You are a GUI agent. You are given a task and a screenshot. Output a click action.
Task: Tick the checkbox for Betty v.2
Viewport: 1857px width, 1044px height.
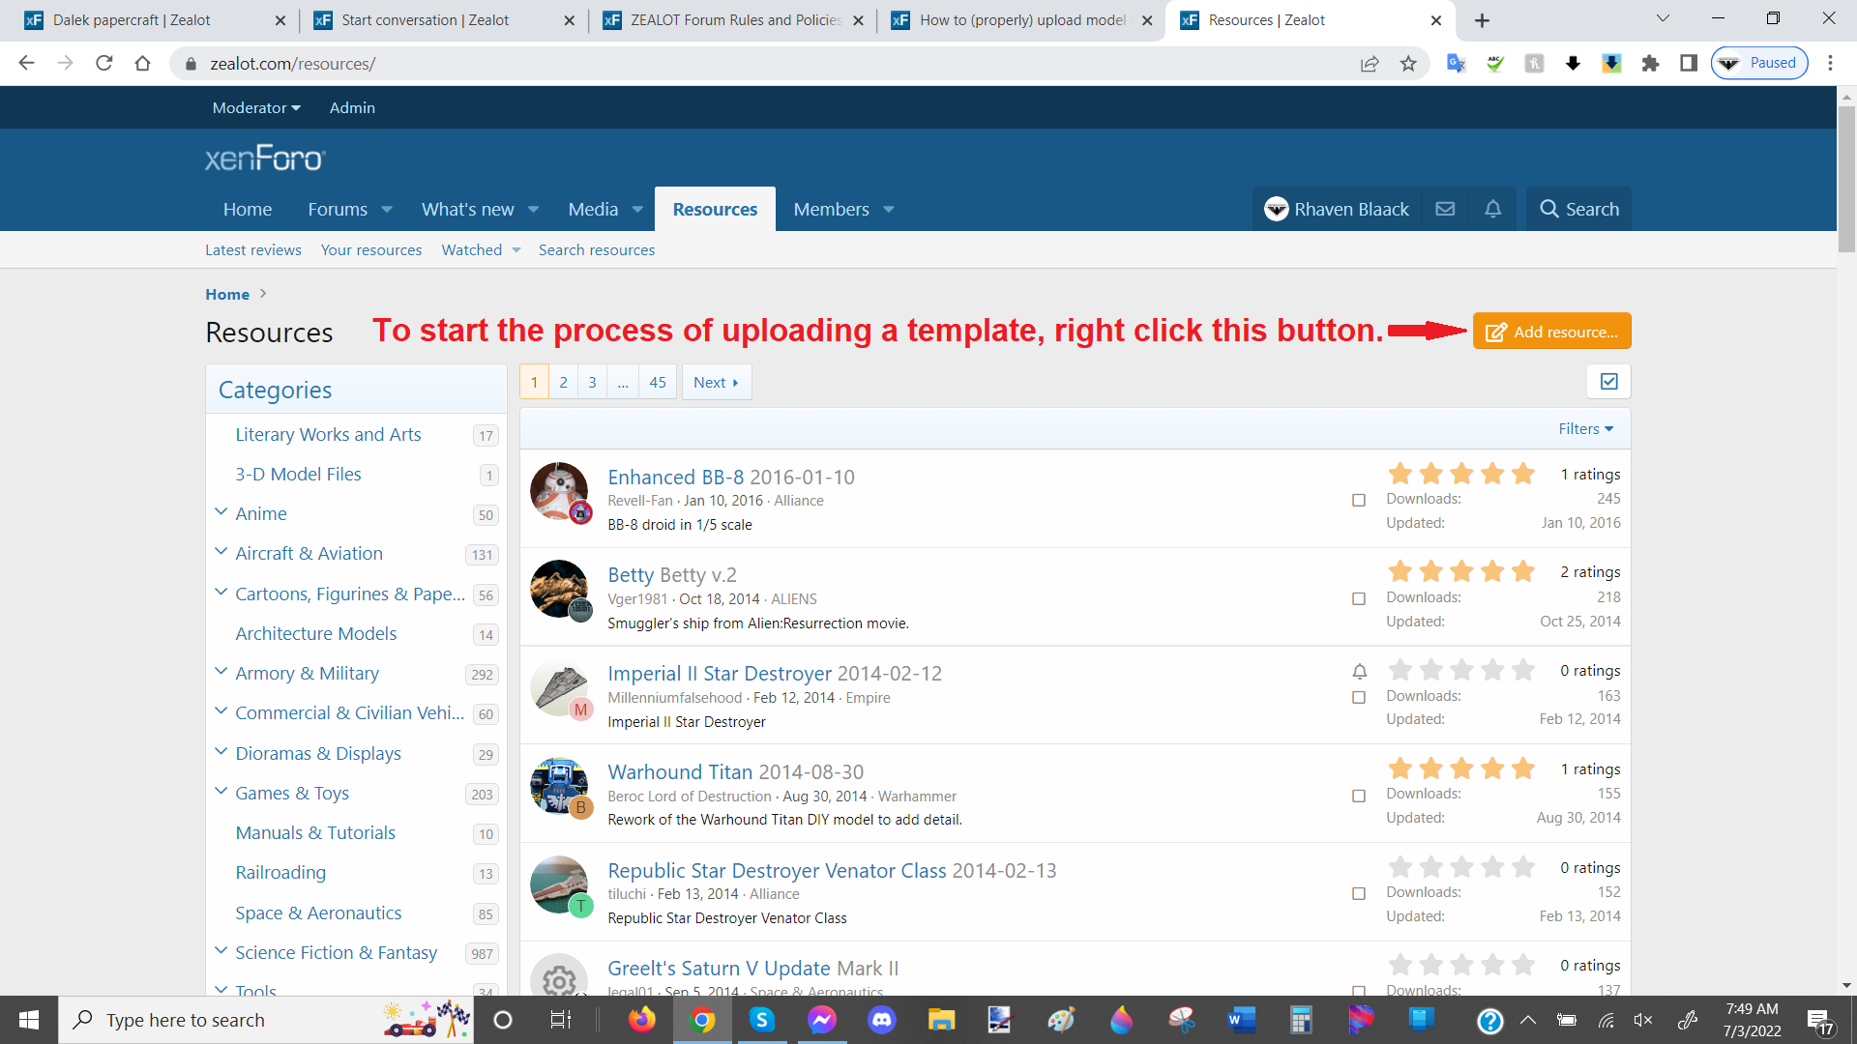(x=1359, y=599)
